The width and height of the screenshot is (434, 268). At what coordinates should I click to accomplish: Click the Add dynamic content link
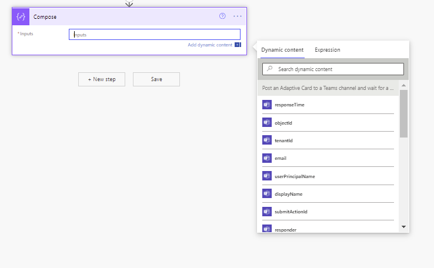(210, 45)
